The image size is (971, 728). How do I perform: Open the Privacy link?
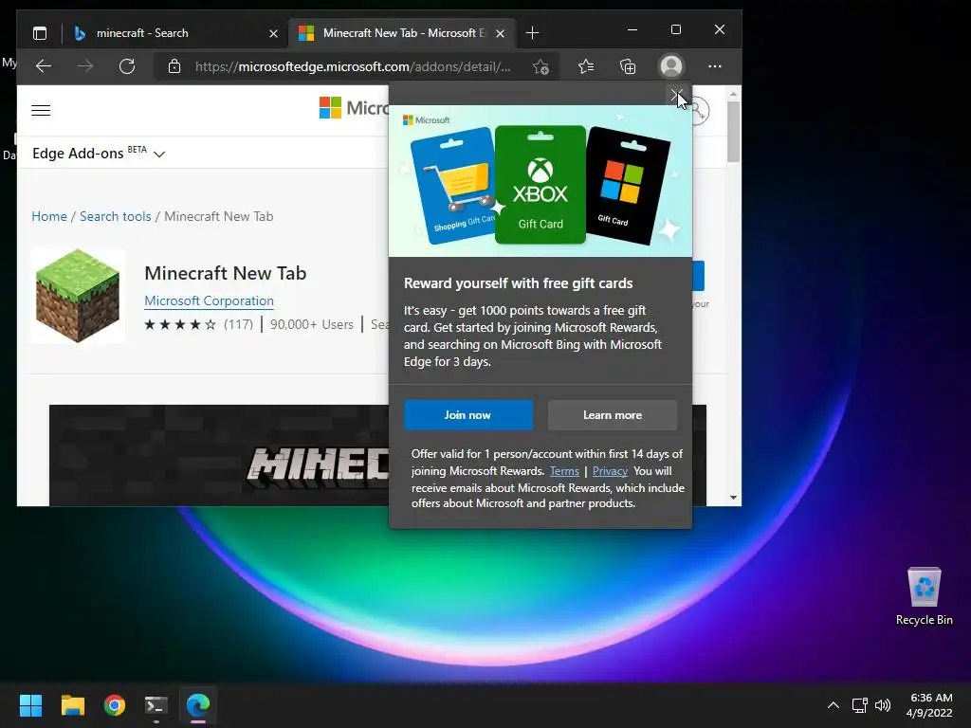(x=610, y=471)
